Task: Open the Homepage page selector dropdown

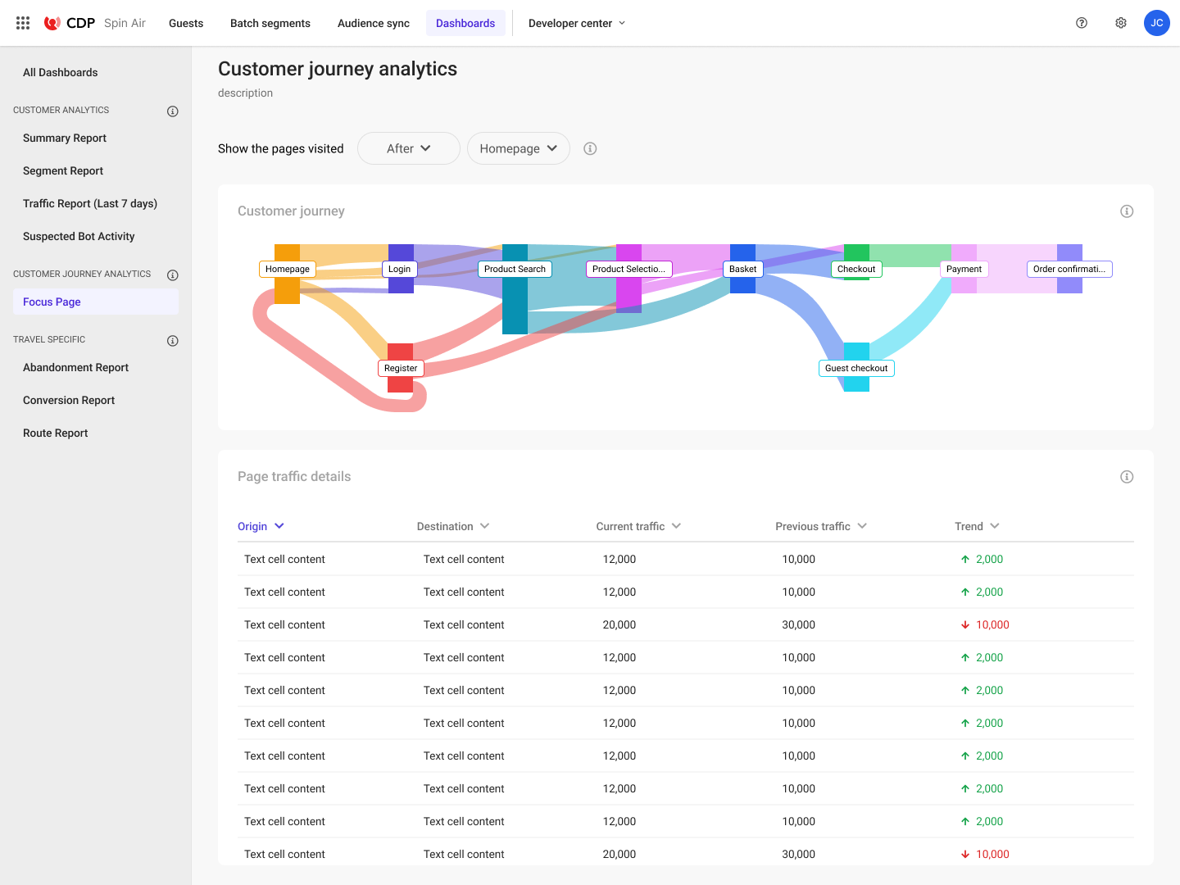Action: [x=518, y=148]
